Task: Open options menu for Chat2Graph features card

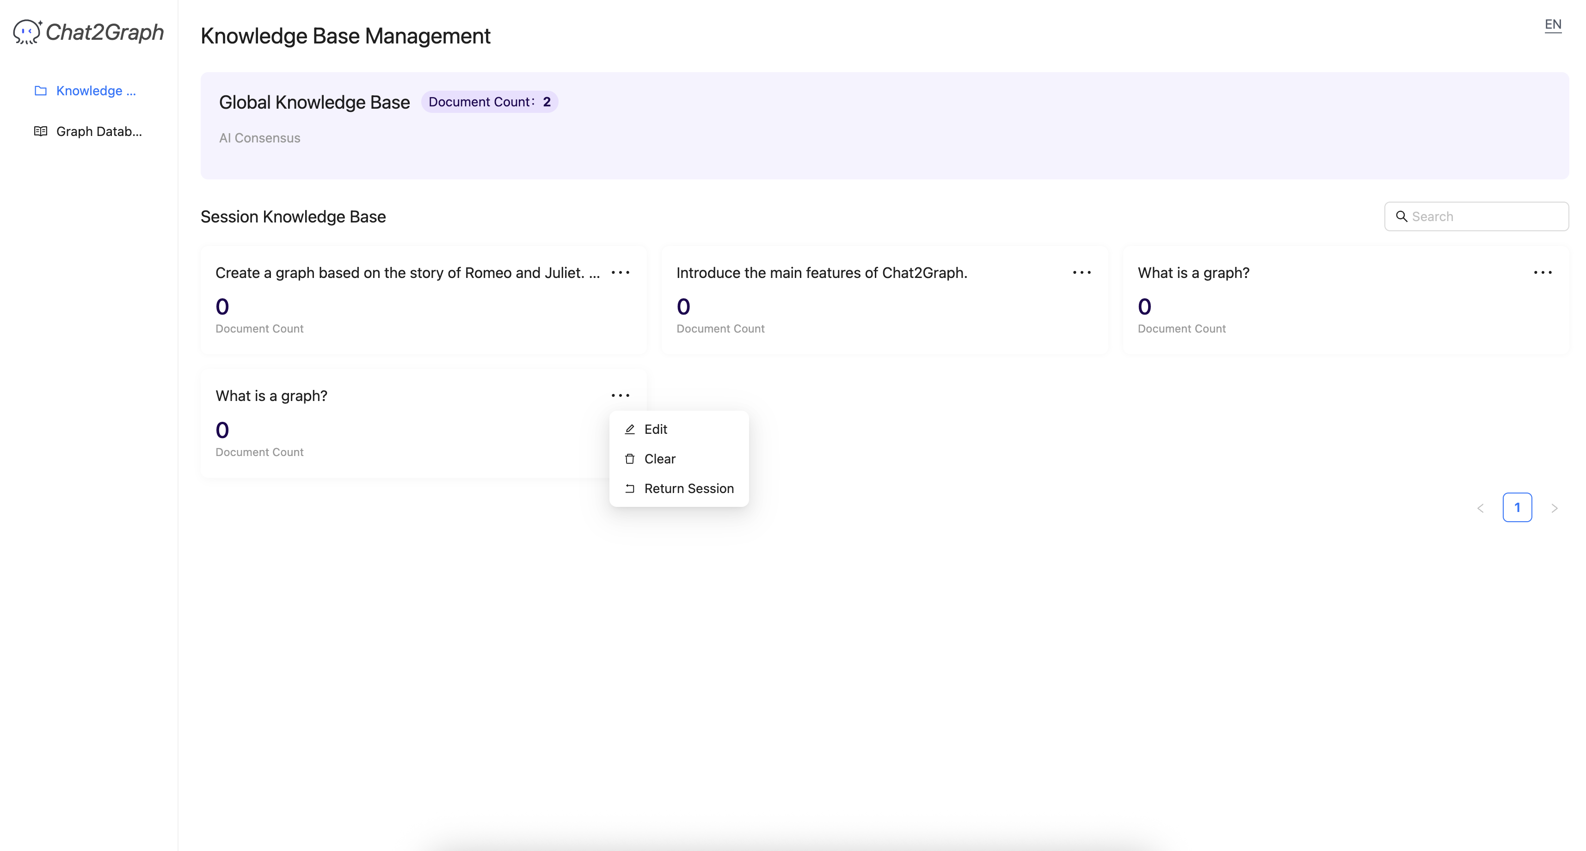Action: (1081, 273)
